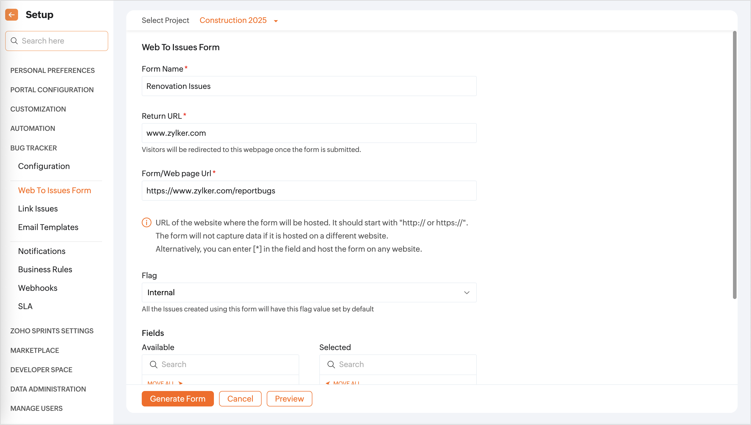This screenshot has height=425, width=751.
Task: Click Available fields search magnifier icon
Action: [x=153, y=364]
